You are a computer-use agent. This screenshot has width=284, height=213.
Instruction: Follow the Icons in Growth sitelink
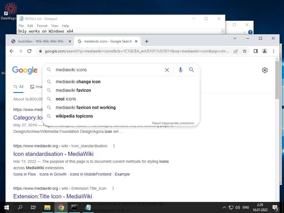[53, 174]
